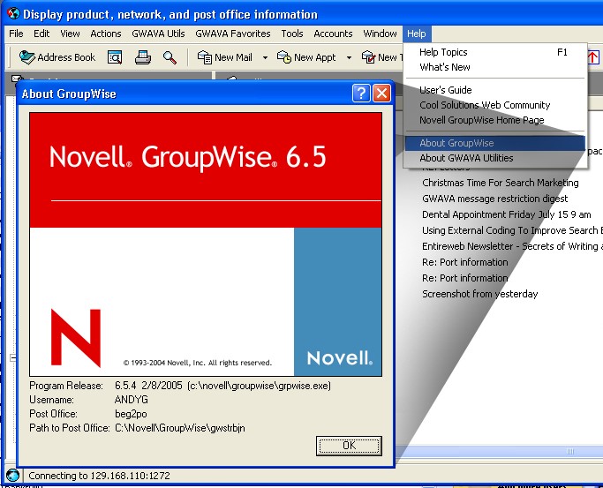The height and width of the screenshot is (488, 603).
Task: Open Cool Solutions Web Community
Action: [495, 105]
